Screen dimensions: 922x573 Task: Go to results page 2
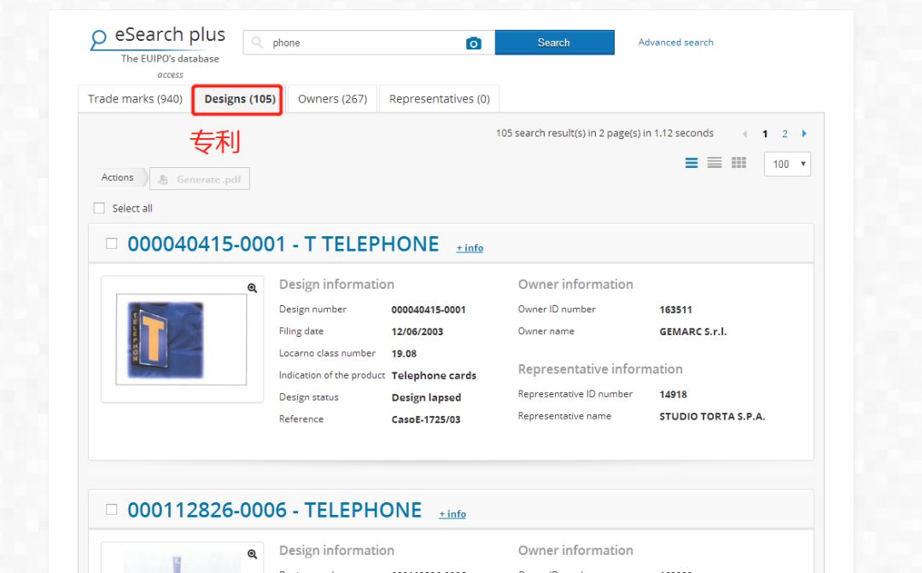coord(785,134)
